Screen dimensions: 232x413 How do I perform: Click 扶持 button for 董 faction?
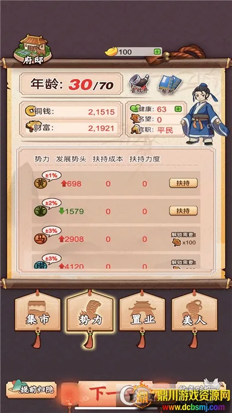(x=183, y=211)
